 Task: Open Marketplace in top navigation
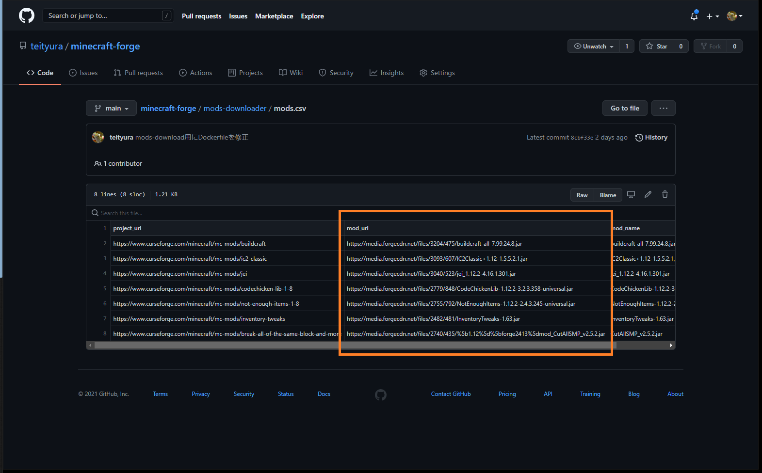pyautogui.click(x=274, y=16)
